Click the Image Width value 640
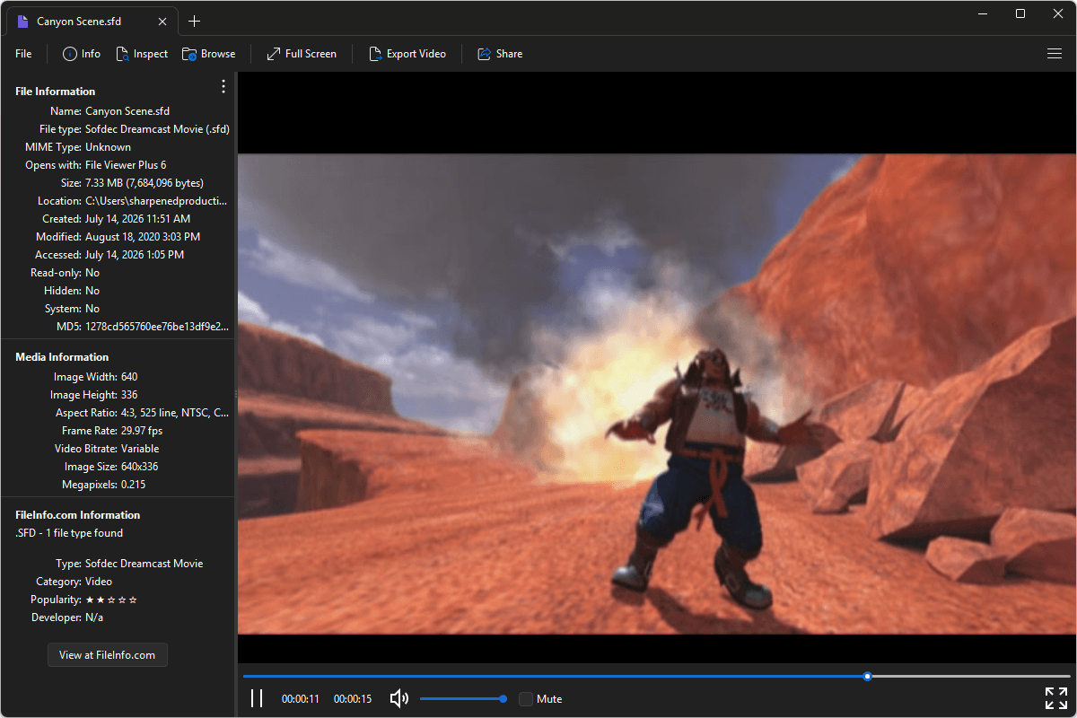Viewport: 1077px width, 718px height. [x=129, y=377]
